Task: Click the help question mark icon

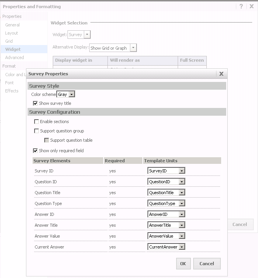Action: coord(241,7)
